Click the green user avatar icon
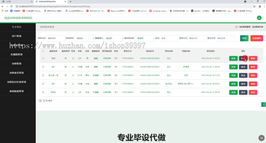 tap(259, 18)
